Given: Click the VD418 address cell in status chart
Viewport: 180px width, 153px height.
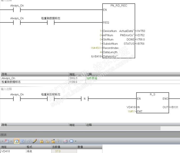Looking at the screenshot, I should click(13, 151).
